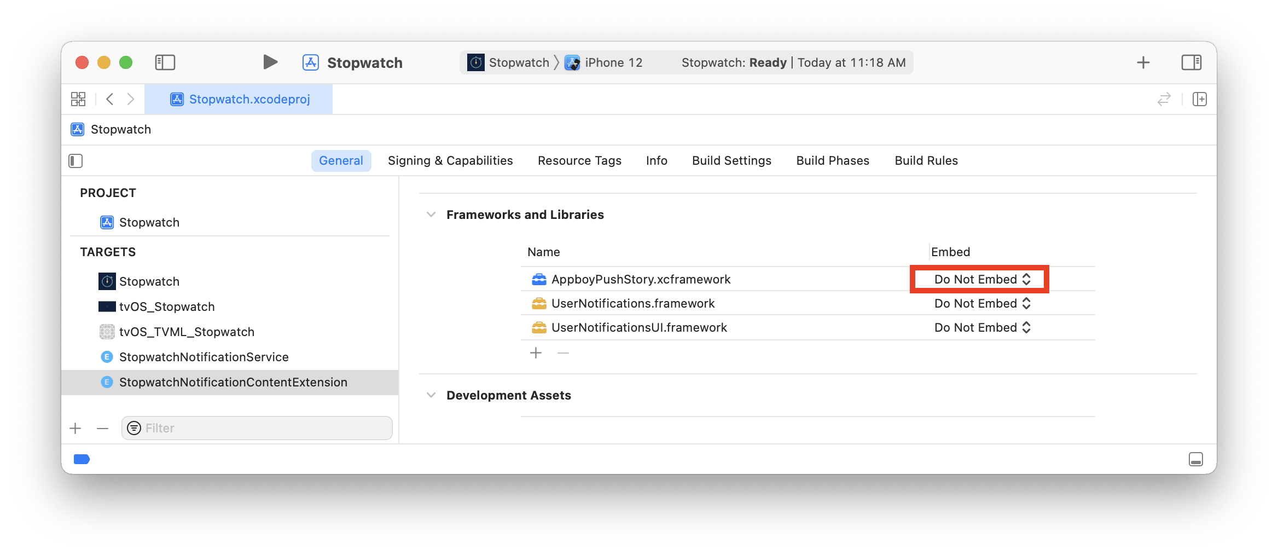Viewport: 1278px width, 555px height.
Task: Open Embed dropdown for AppboyPushStory.xcframework
Action: tap(981, 279)
